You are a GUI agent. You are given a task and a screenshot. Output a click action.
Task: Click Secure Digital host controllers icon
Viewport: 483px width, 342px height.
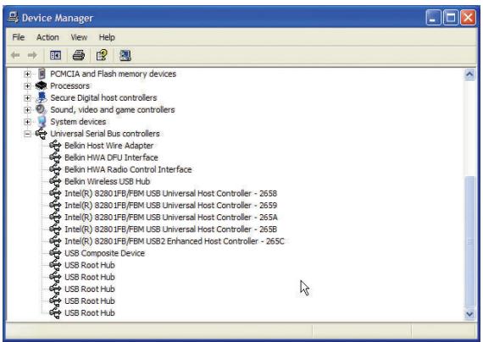coord(42,97)
